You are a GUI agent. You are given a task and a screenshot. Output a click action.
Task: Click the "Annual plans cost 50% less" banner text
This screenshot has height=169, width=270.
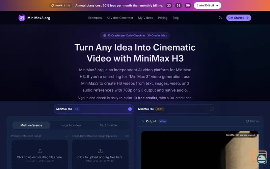tap(119, 5)
